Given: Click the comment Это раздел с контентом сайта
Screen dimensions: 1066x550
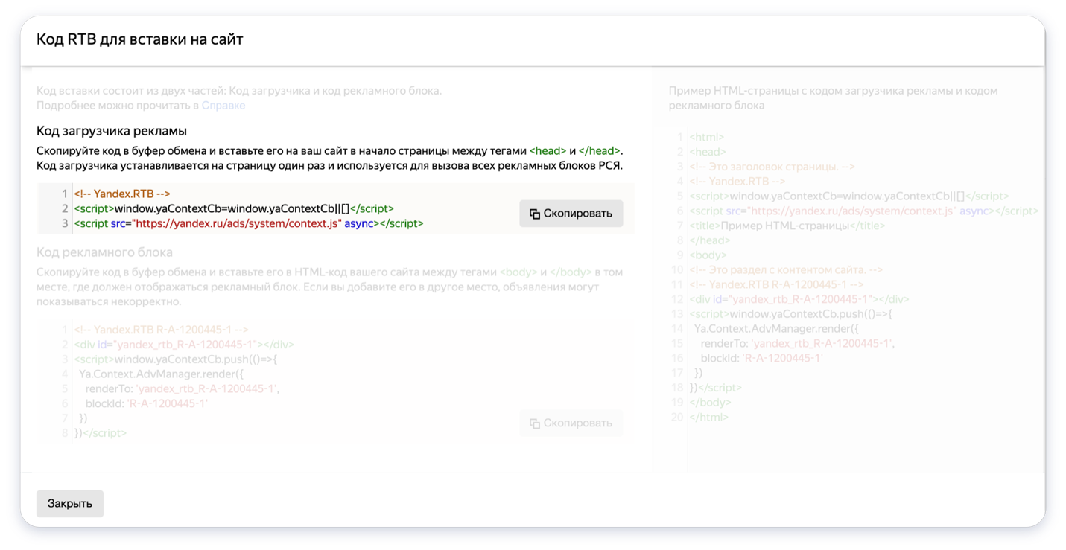Looking at the screenshot, I should tap(786, 269).
